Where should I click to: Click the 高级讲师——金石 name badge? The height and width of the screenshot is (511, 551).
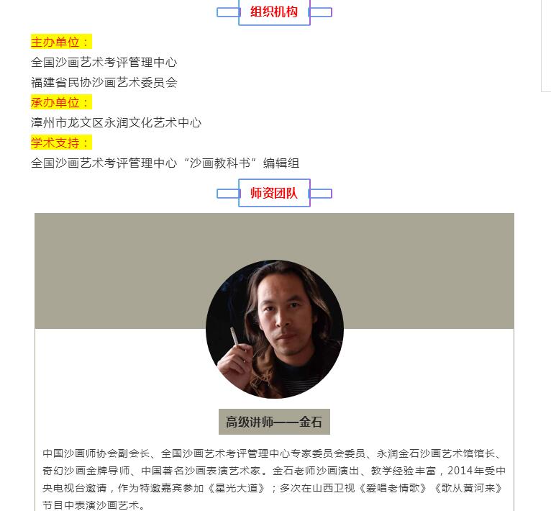pyautogui.click(x=274, y=422)
